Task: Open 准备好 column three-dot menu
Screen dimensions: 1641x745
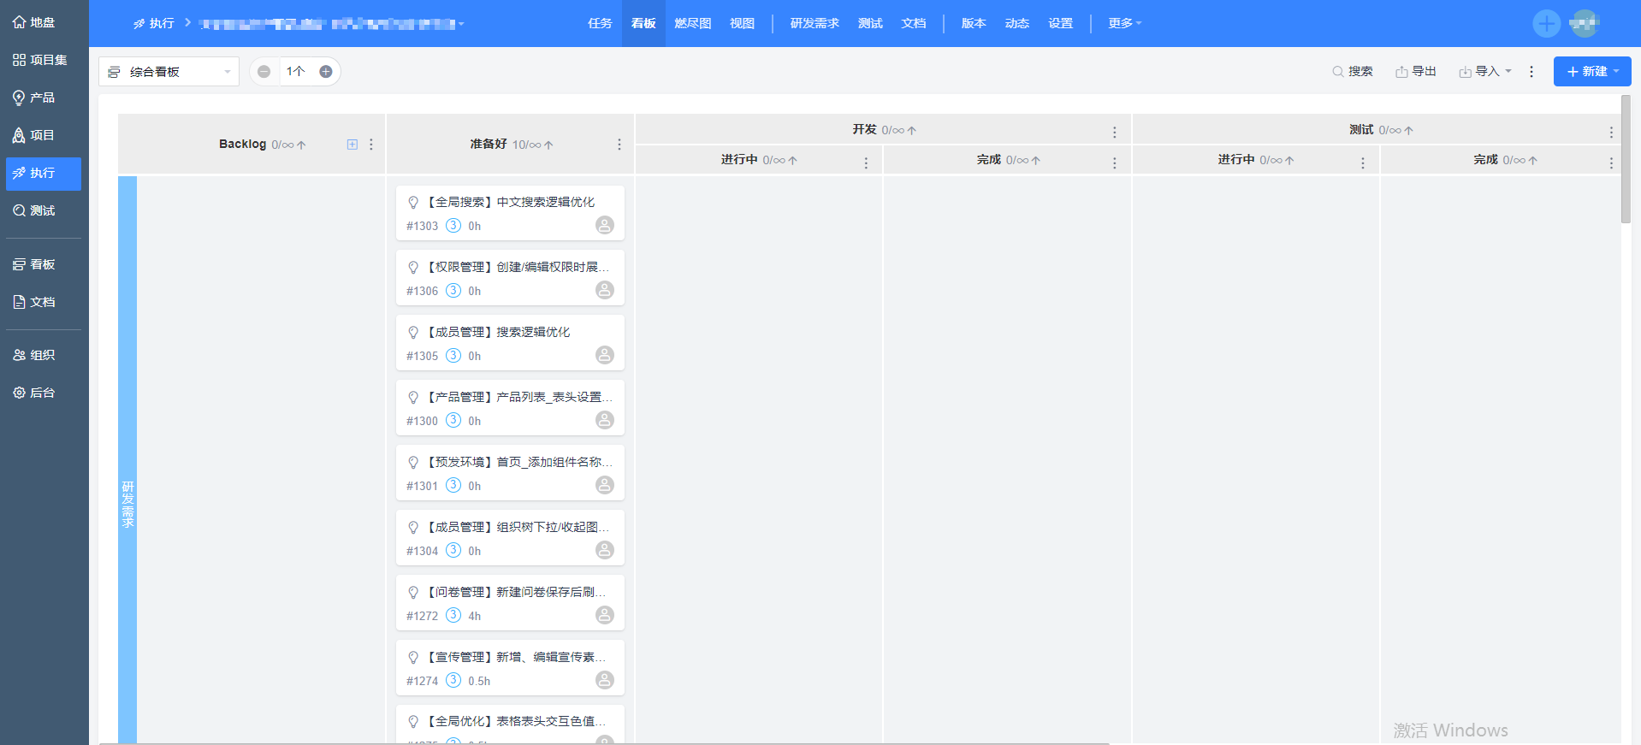Action: pos(619,145)
